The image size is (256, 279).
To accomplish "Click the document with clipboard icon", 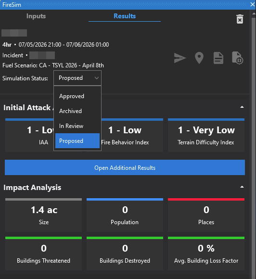I will (x=238, y=58).
